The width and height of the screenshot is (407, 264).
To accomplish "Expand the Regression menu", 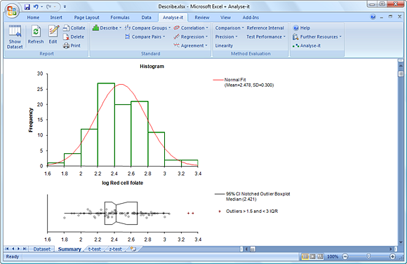I will coord(191,37).
